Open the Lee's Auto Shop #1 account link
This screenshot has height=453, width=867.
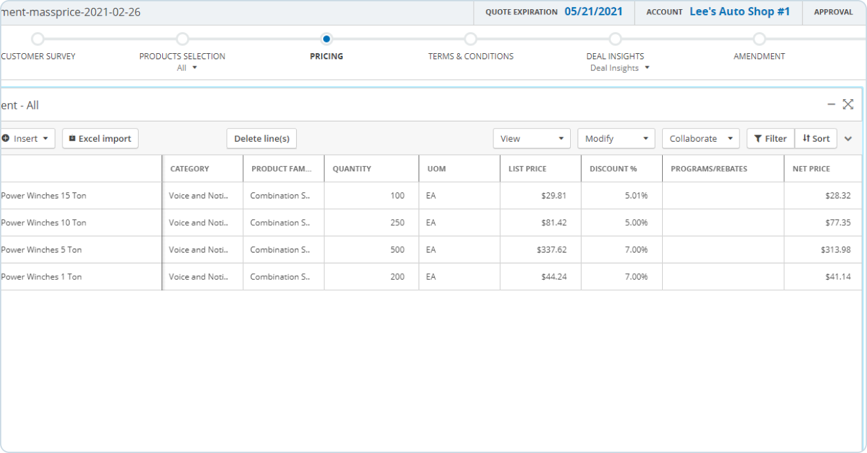pos(740,12)
